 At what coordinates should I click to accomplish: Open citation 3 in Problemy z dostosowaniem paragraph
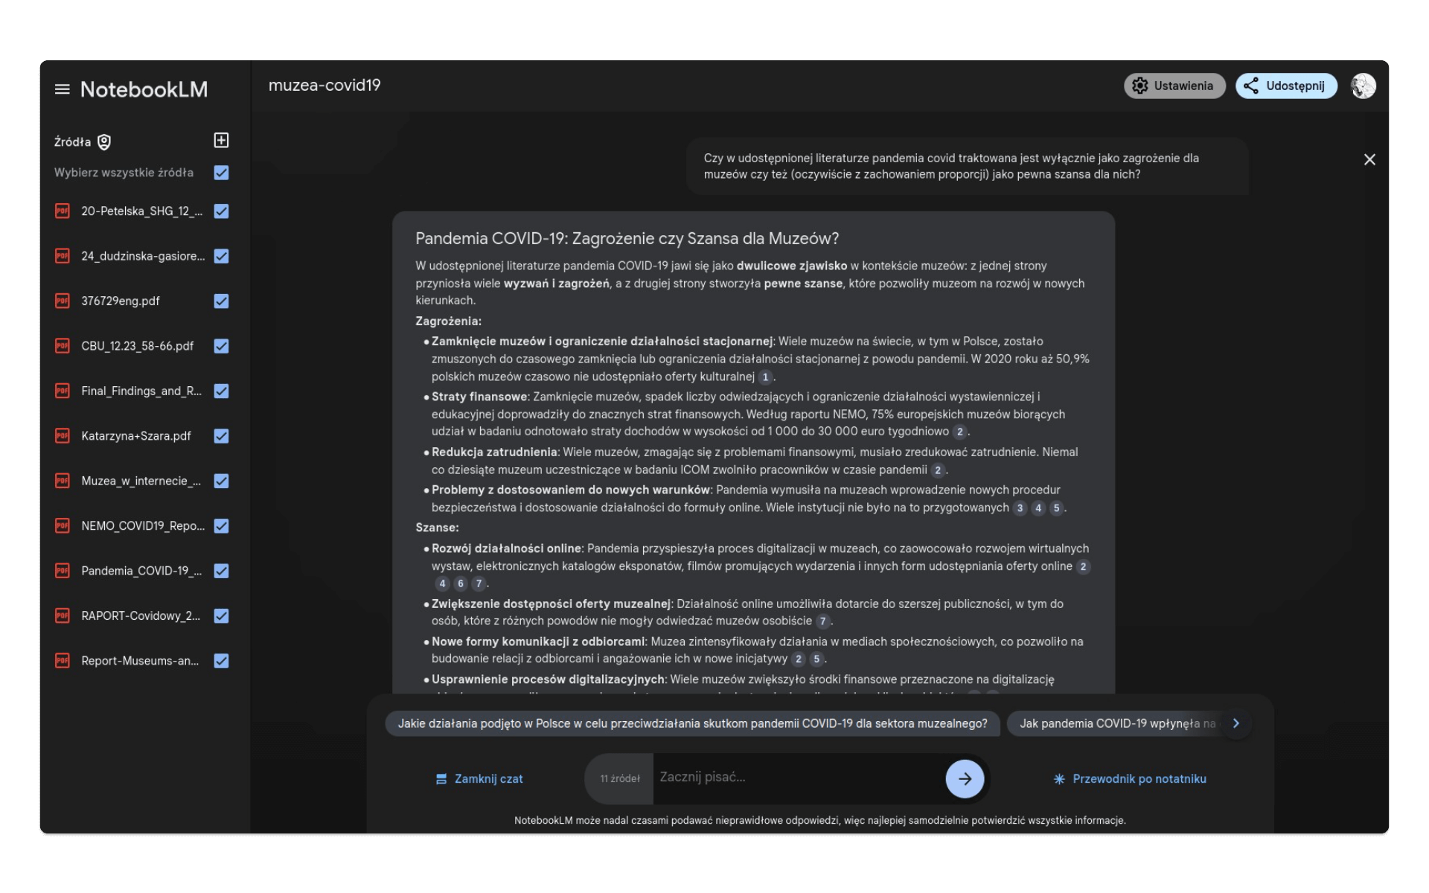point(1020,508)
